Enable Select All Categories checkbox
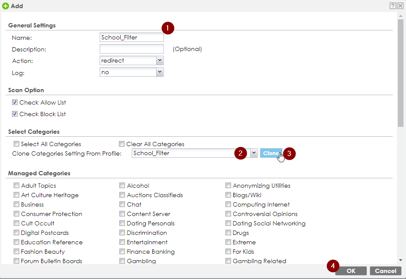This screenshot has height=279, width=406. (x=17, y=144)
